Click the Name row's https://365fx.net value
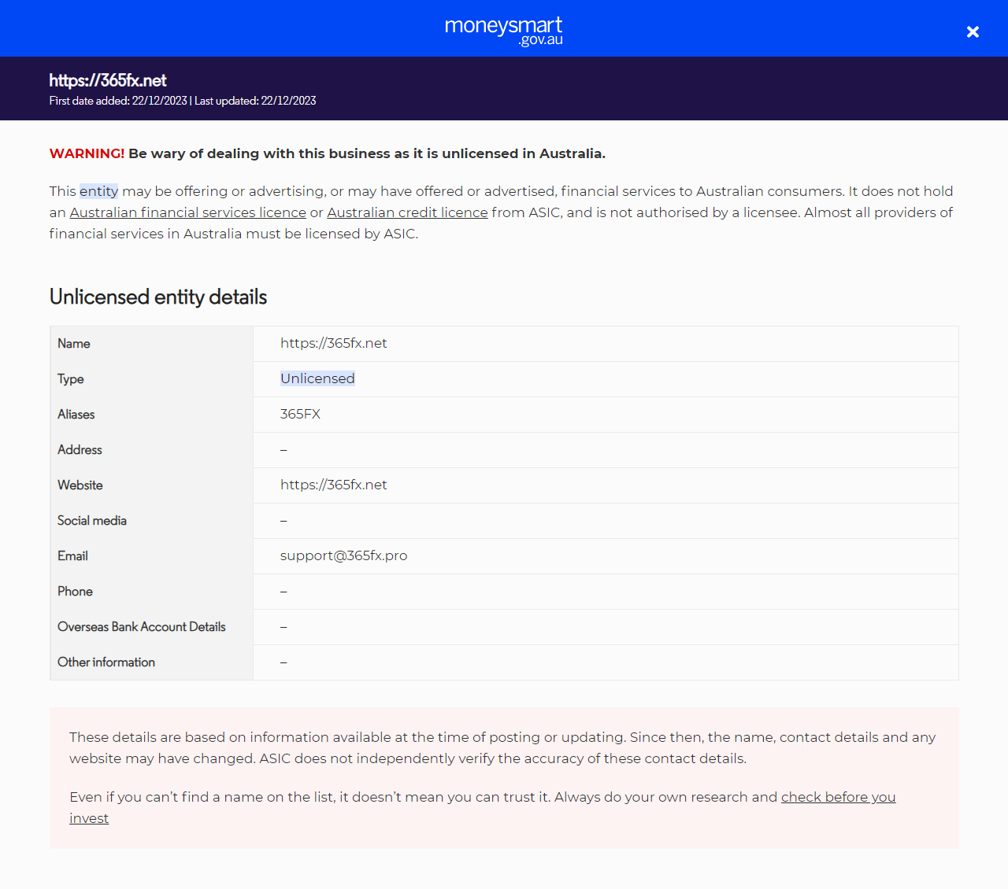The width and height of the screenshot is (1008, 889). [x=333, y=343]
